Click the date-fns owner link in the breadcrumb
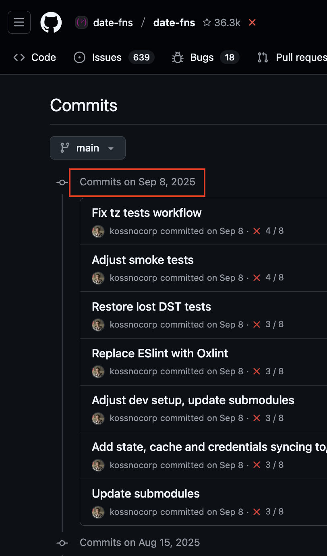The width and height of the screenshot is (327, 556). (x=113, y=23)
